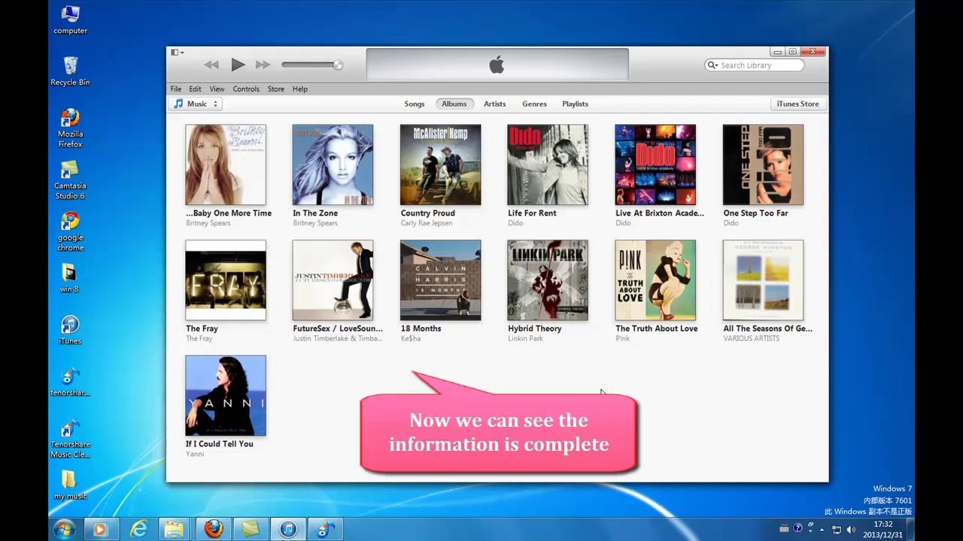Open the Windows Start button
The width and height of the screenshot is (963, 541).
pos(64,529)
